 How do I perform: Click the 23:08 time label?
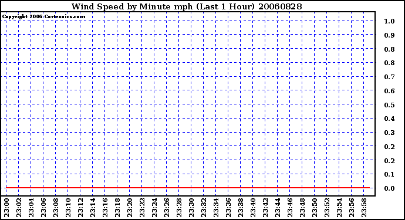tap(56, 208)
